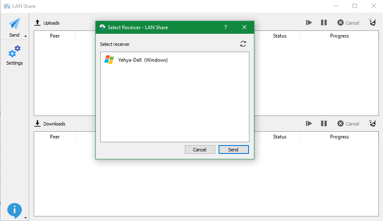Clear completed uploads with broom icon

(373, 23)
